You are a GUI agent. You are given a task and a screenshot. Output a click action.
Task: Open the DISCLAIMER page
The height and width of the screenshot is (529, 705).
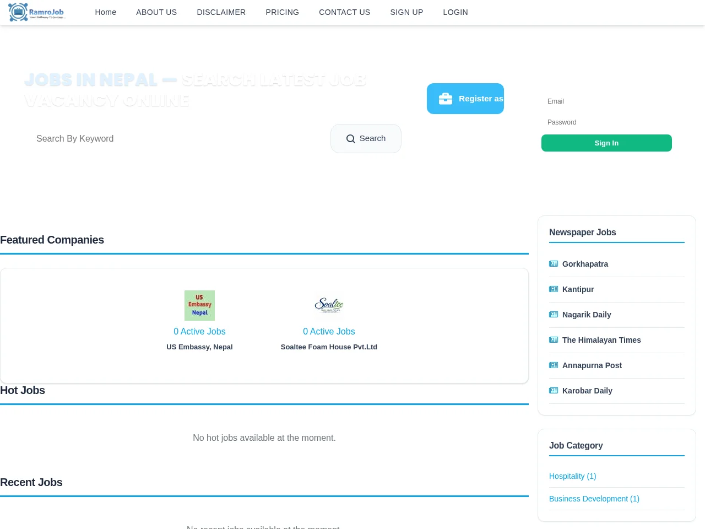click(221, 12)
